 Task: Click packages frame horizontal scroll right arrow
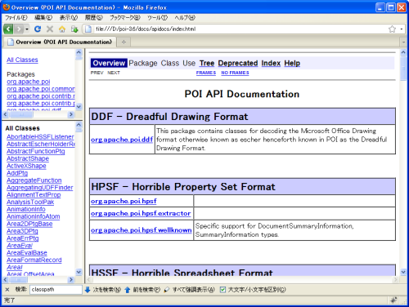click(71, 114)
